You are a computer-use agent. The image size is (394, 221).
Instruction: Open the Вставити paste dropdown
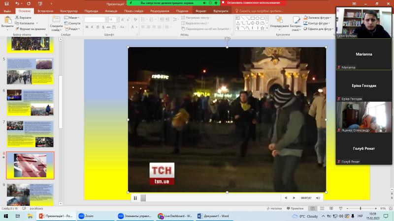7,29
